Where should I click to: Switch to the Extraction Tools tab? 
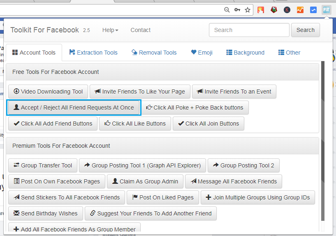tap(93, 53)
